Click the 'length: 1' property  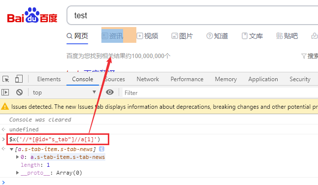pyautogui.click(x=35, y=165)
